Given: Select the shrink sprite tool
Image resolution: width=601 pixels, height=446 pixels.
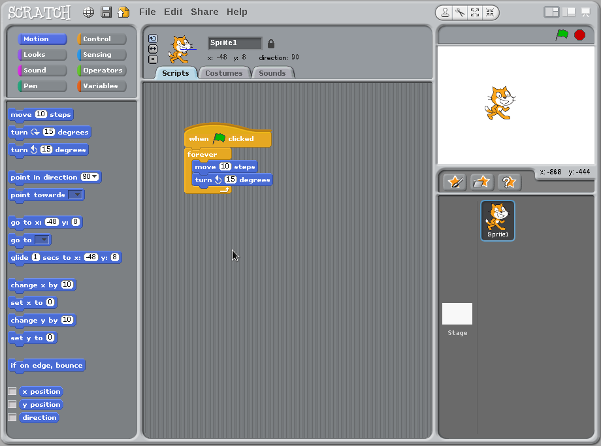Looking at the screenshot, I should pyautogui.click(x=490, y=12).
